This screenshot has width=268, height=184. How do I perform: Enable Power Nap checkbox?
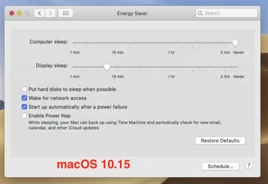24,116
